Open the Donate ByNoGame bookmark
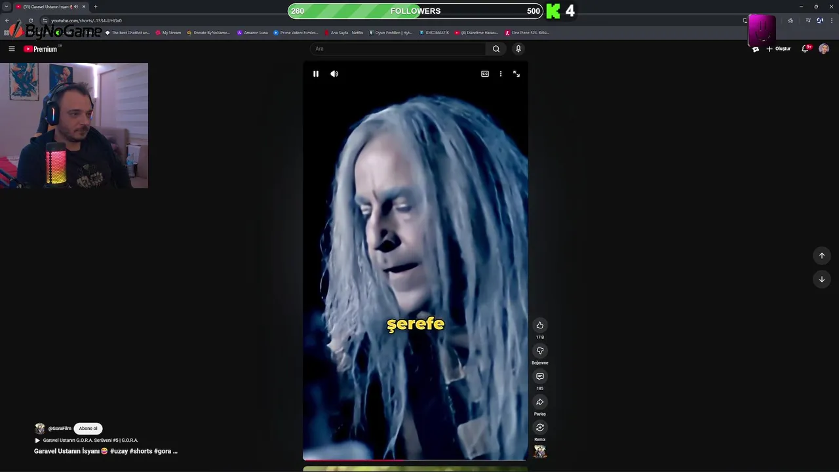The height and width of the screenshot is (472, 839). (208, 33)
